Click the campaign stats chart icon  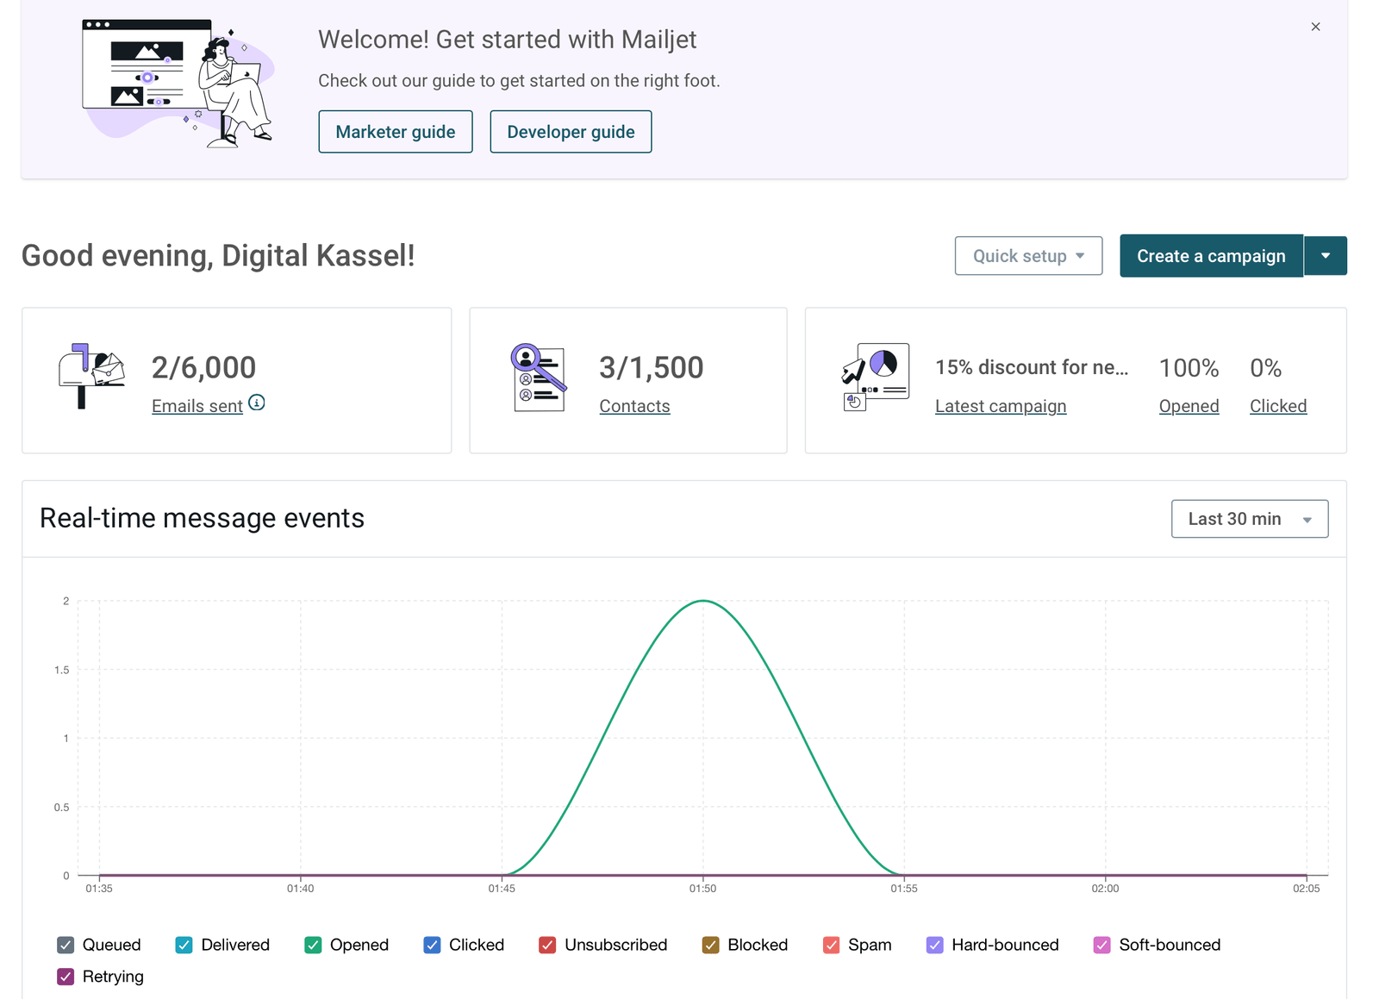[876, 377]
